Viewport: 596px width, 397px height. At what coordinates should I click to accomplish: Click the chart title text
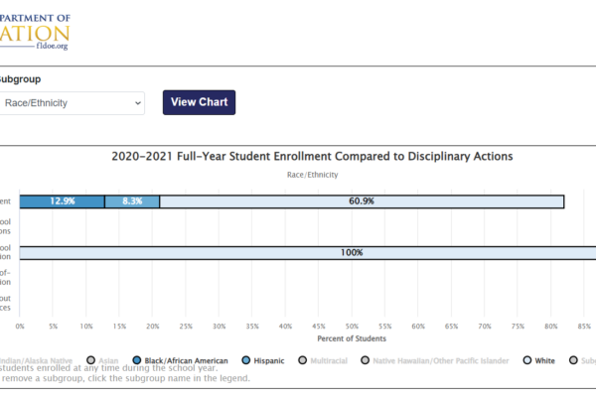312,157
